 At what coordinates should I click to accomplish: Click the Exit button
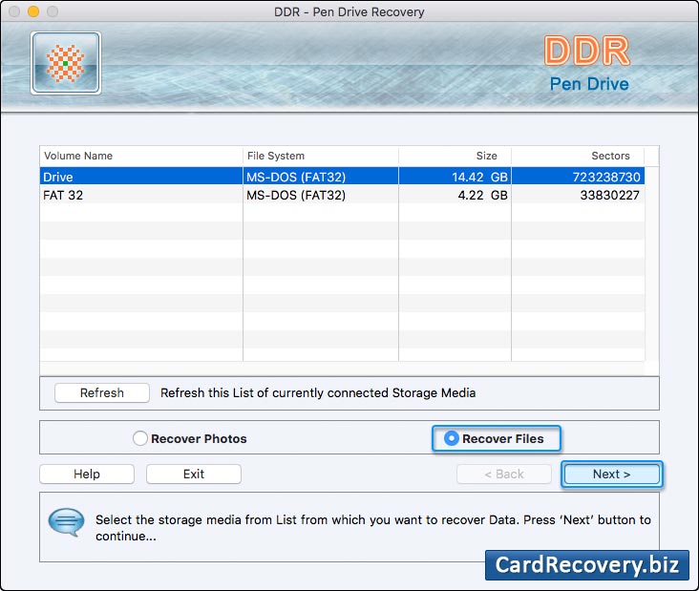[194, 474]
